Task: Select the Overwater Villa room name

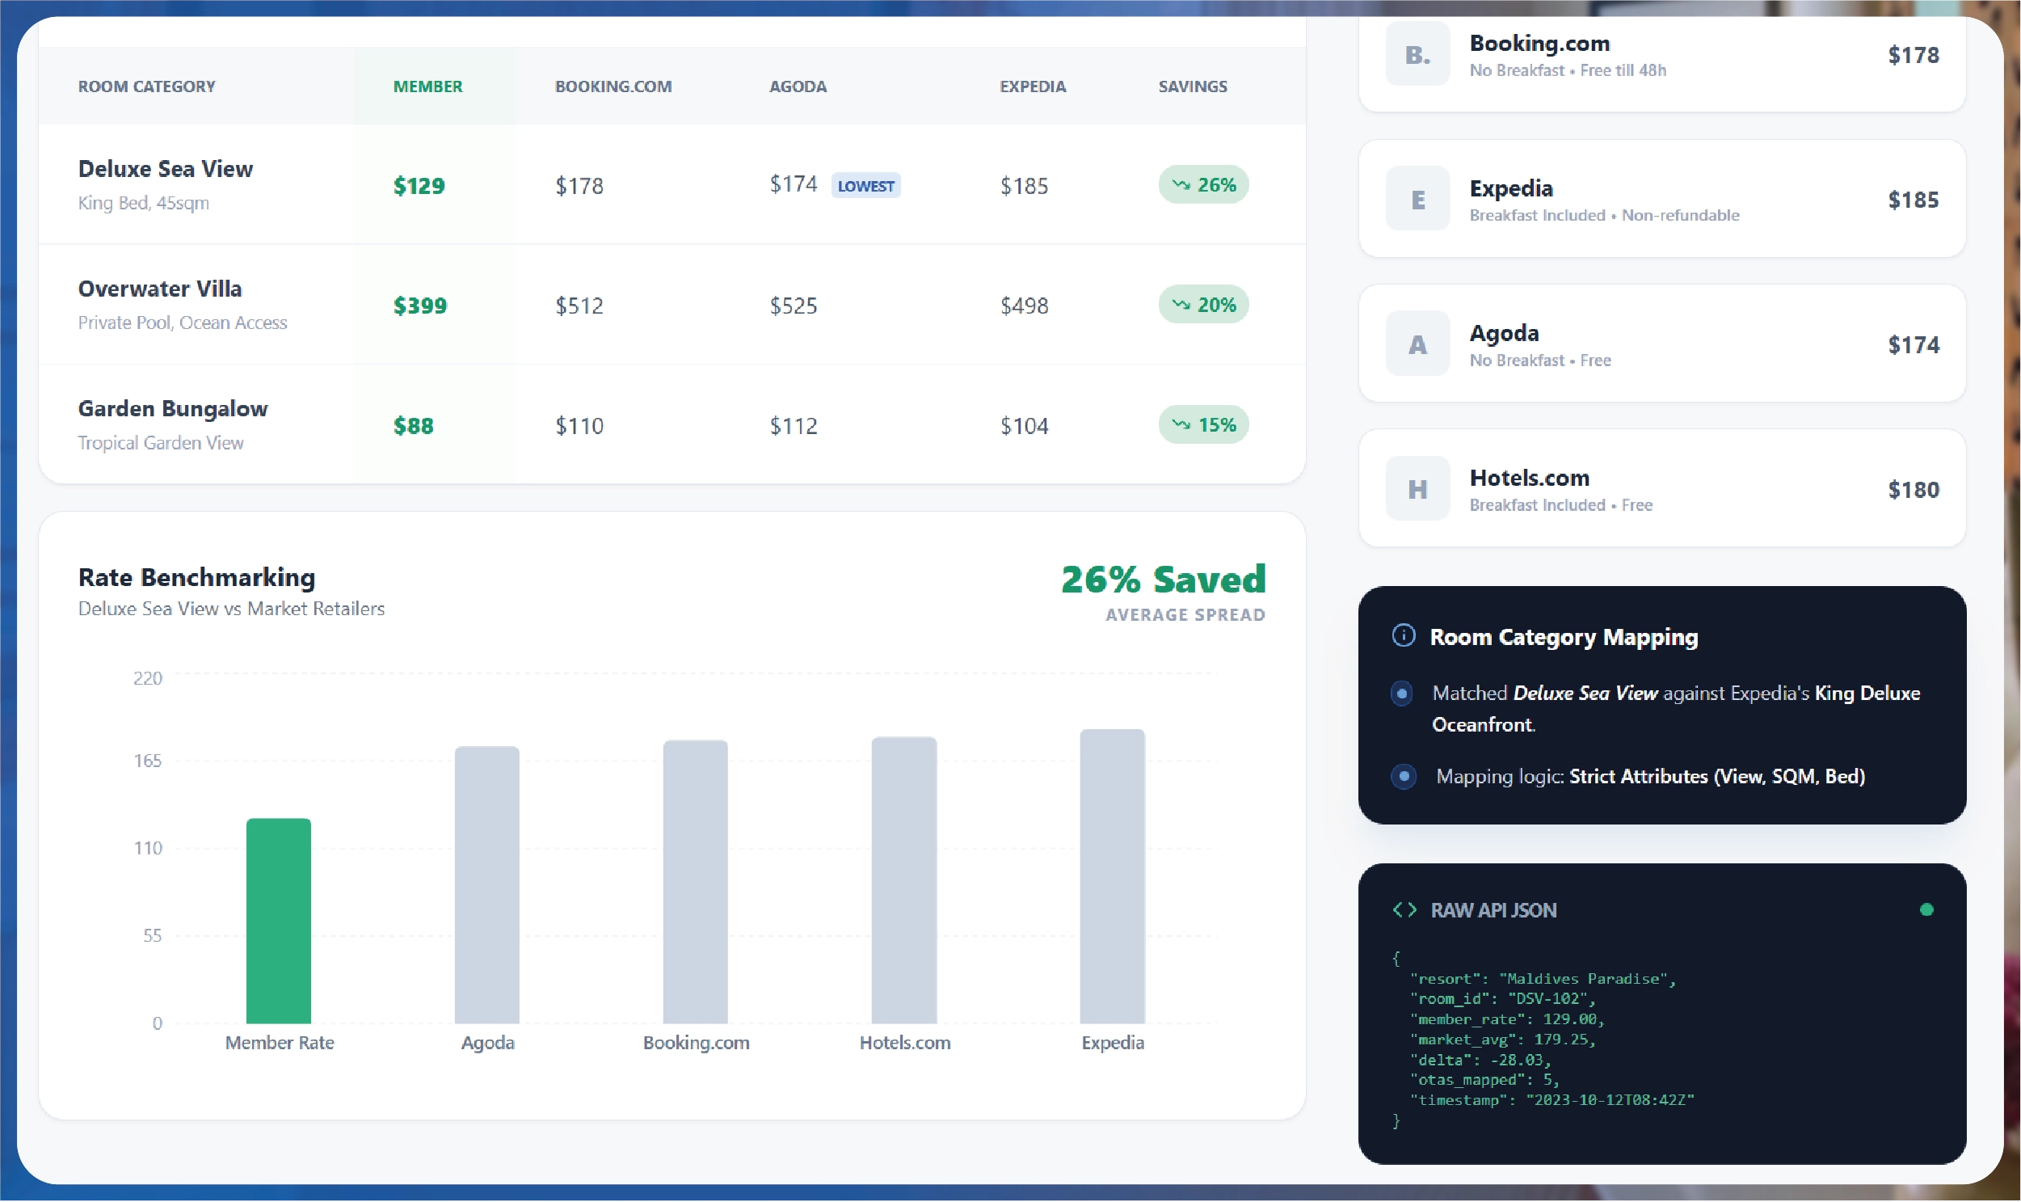Action: pos(159,289)
